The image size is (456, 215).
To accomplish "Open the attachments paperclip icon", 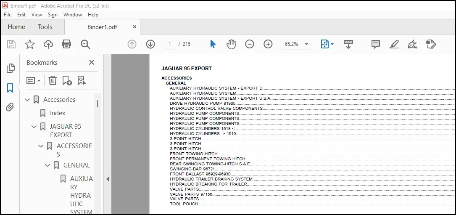I will pos(10,107).
